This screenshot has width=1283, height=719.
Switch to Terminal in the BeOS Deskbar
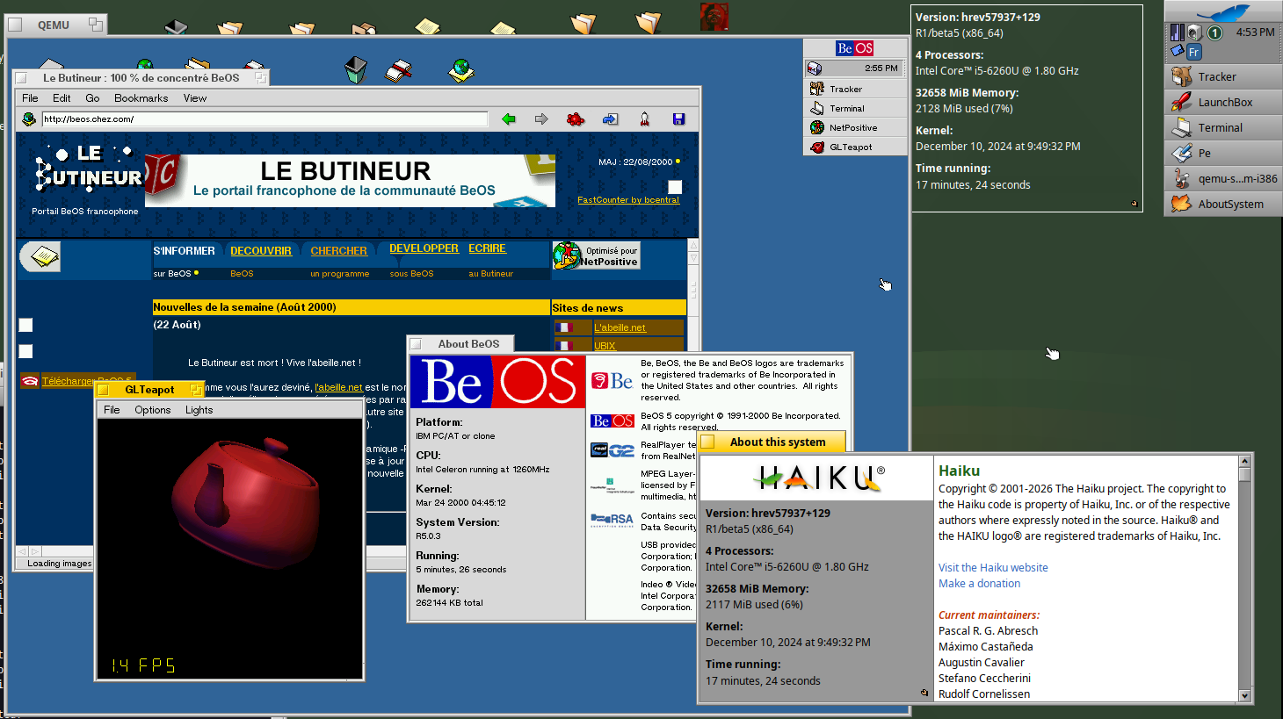[x=855, y=108]
